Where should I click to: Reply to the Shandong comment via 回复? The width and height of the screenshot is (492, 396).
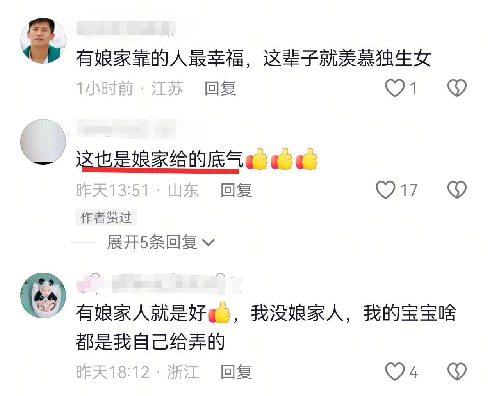coord(236,190)
